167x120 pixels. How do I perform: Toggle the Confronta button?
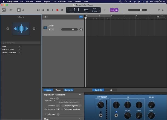pos(69,90)
